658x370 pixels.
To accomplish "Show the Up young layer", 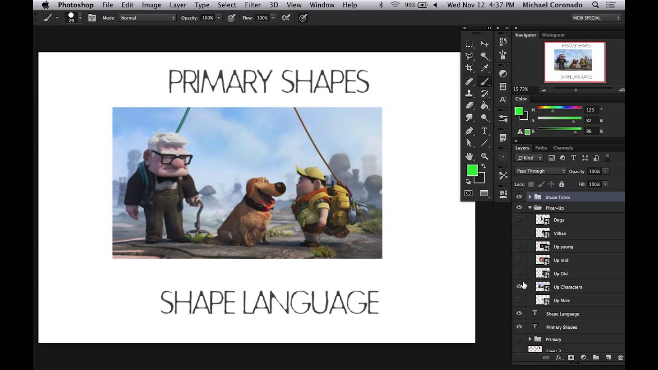I will pyautogui.click(x=519, y=247).
